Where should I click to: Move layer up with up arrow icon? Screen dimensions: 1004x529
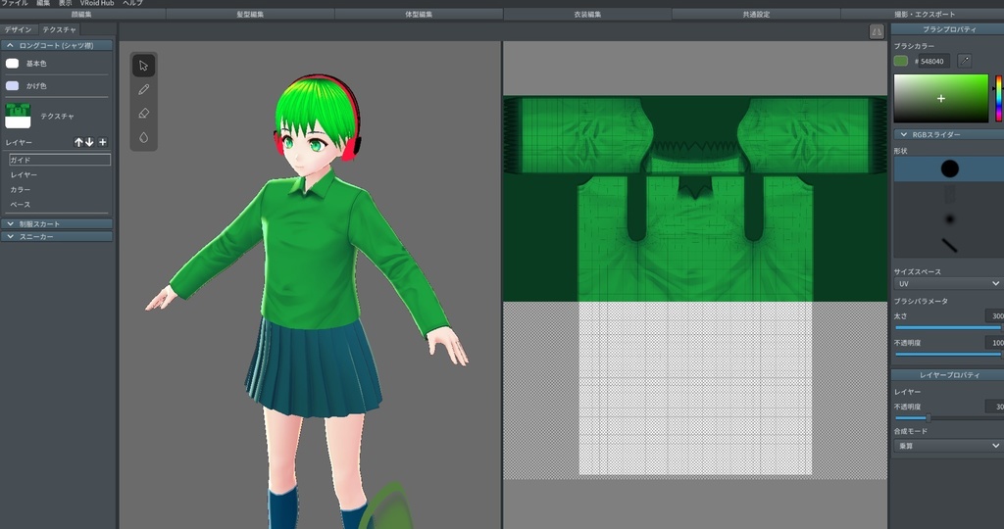pyautogui.click(x=78, y=142)
